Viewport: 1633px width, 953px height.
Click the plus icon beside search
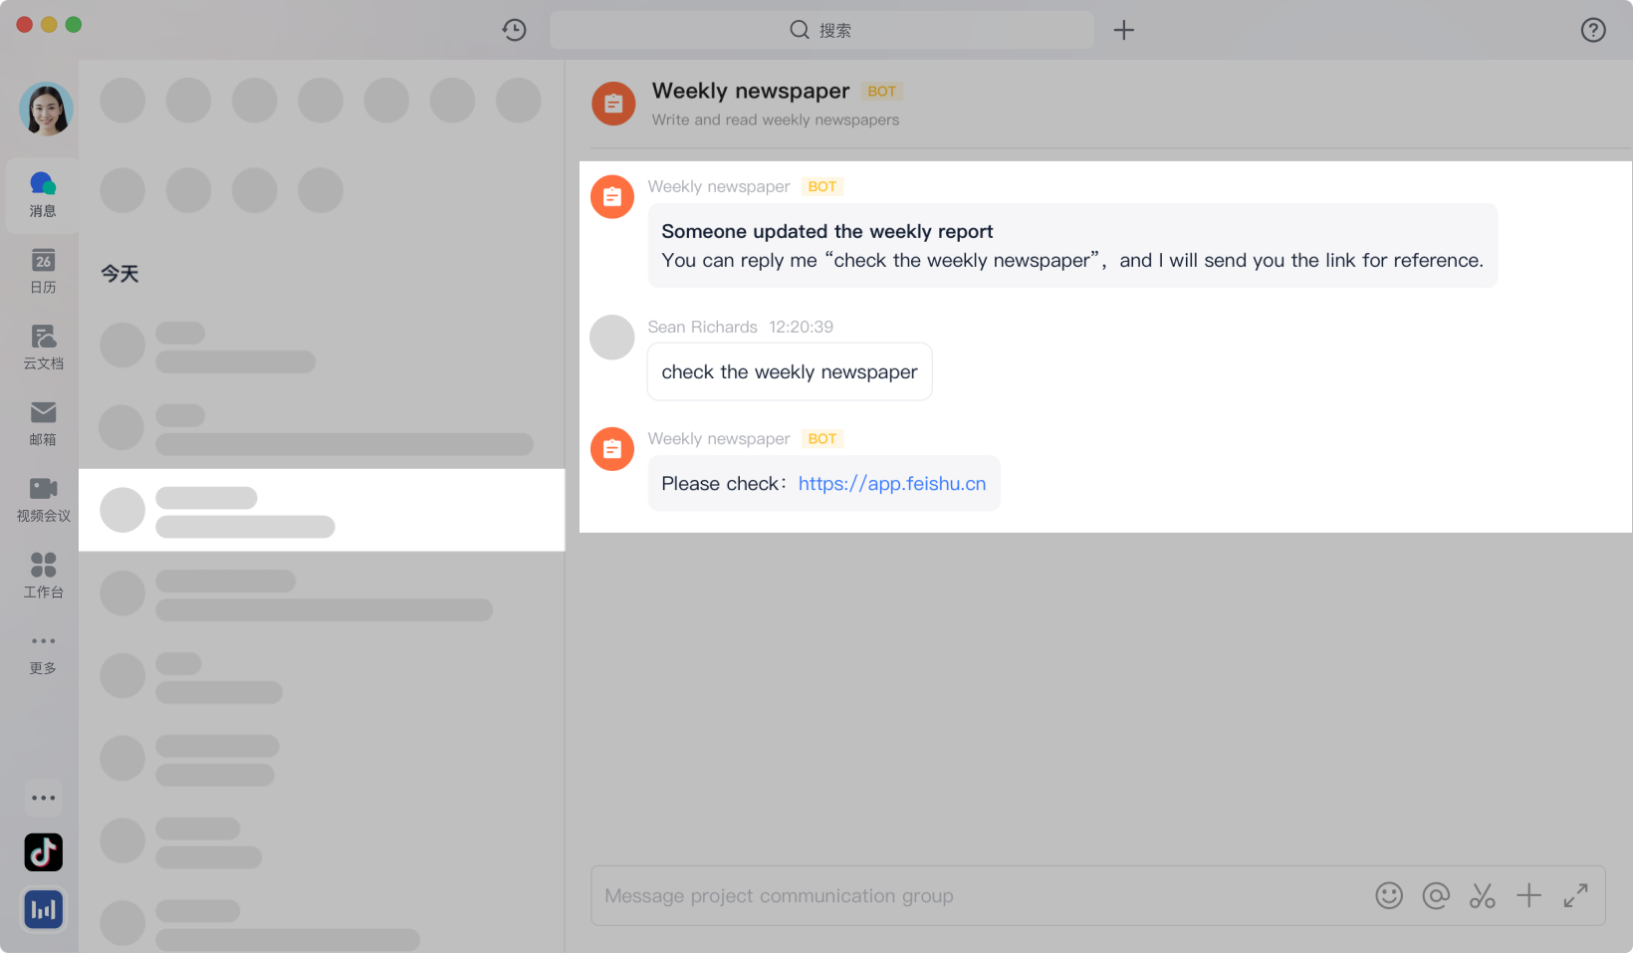pos(1123,30)
